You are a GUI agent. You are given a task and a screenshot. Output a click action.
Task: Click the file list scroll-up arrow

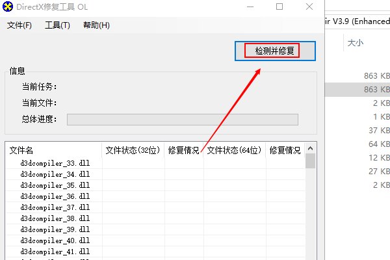click(310, 149)
